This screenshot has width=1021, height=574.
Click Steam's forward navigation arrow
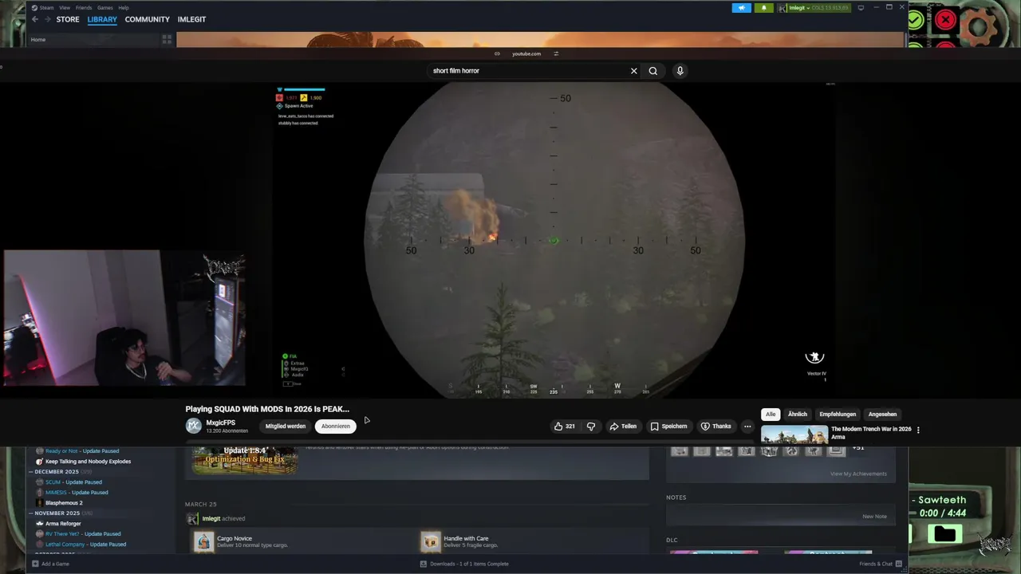[x=46, y=19]
